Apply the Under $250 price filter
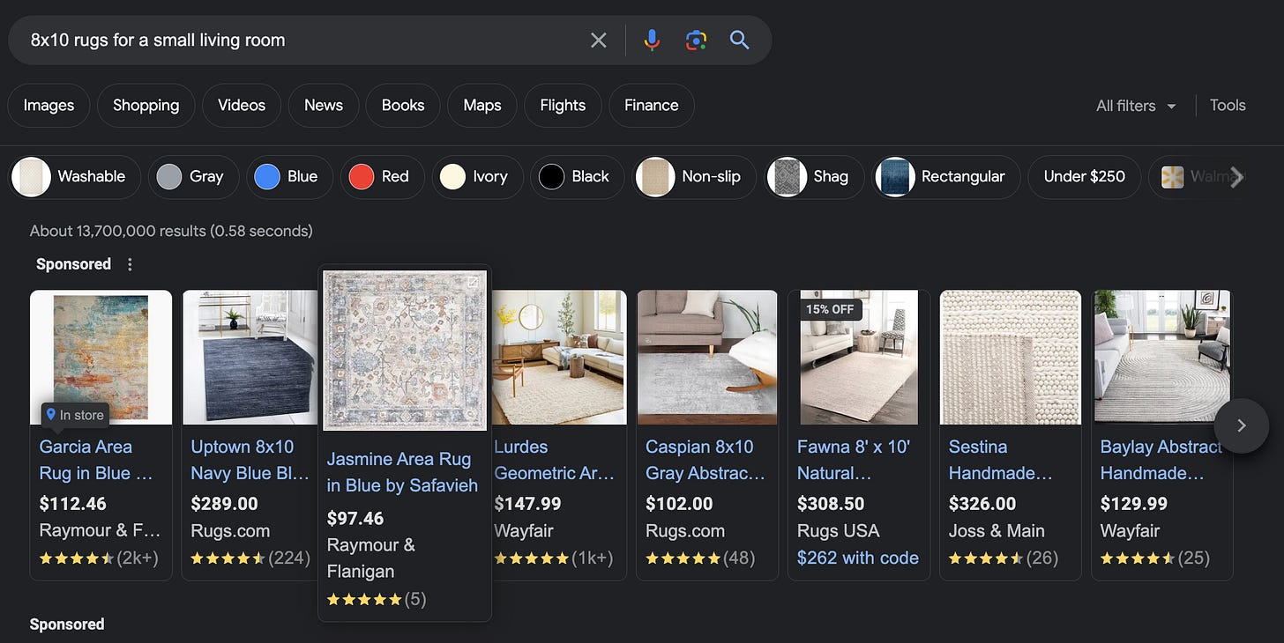Viewport: 1284px width, 643px height. (x=1084, y=176)
